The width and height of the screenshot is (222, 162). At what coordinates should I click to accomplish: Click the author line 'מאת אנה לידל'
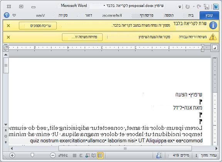188,108
